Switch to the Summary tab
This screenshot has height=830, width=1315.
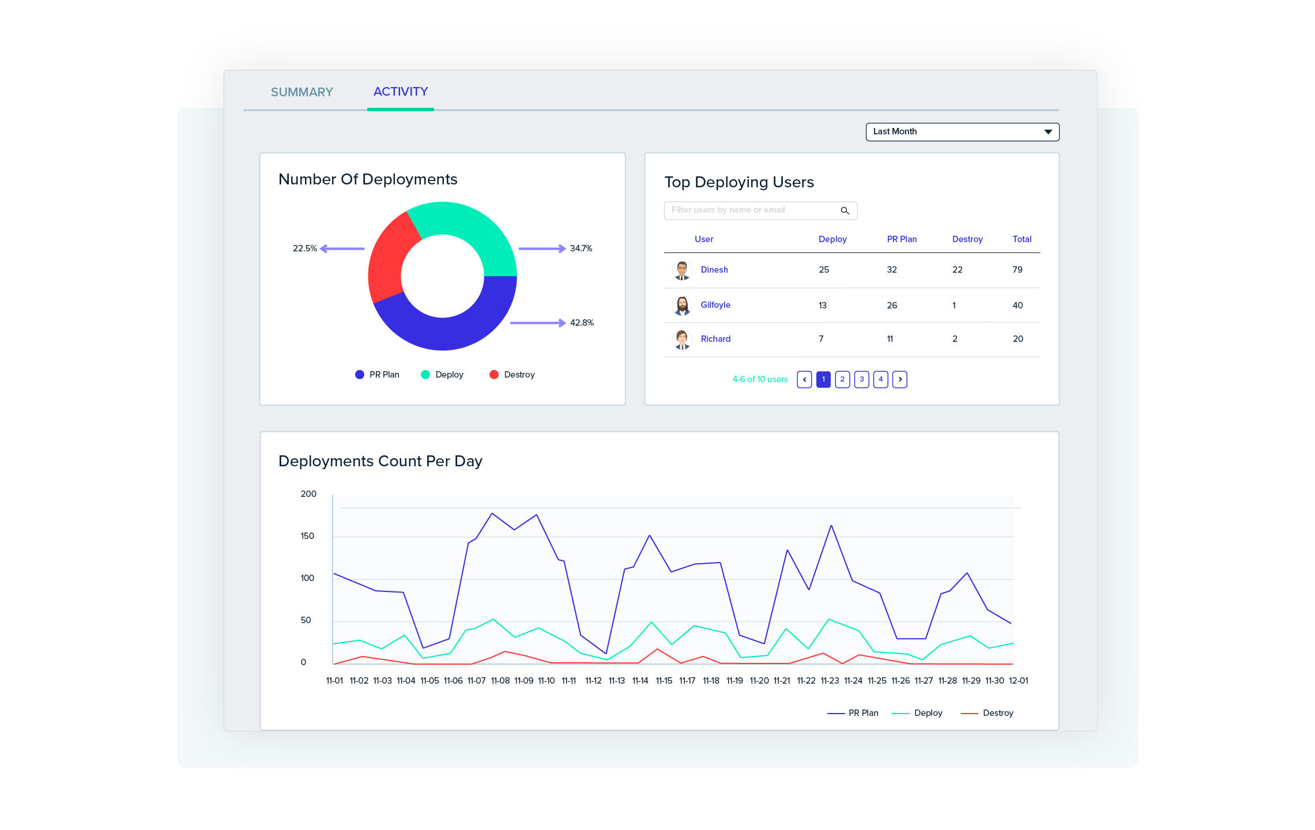pos(302,92)
